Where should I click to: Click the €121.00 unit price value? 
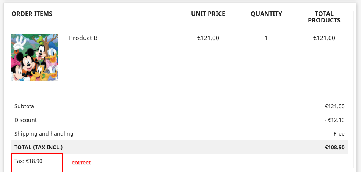[x=208, y=38]
